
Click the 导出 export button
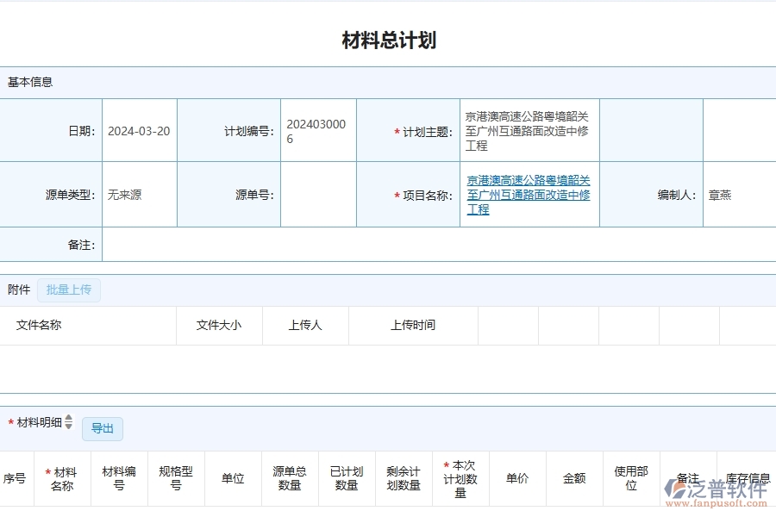[x=103, y=428]
